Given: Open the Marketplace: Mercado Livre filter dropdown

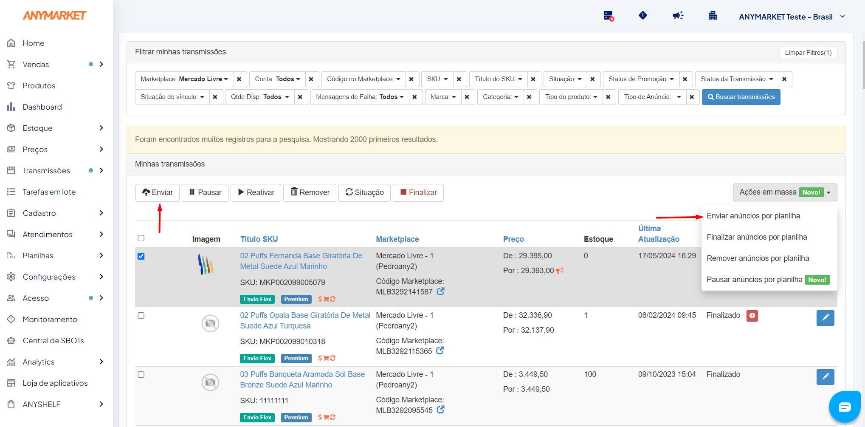Looking at the screenshot, I should [x=184, y=79].
